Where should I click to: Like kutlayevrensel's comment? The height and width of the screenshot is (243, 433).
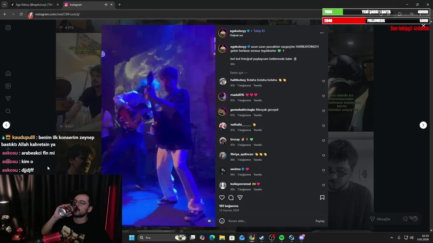click(323, 185)
